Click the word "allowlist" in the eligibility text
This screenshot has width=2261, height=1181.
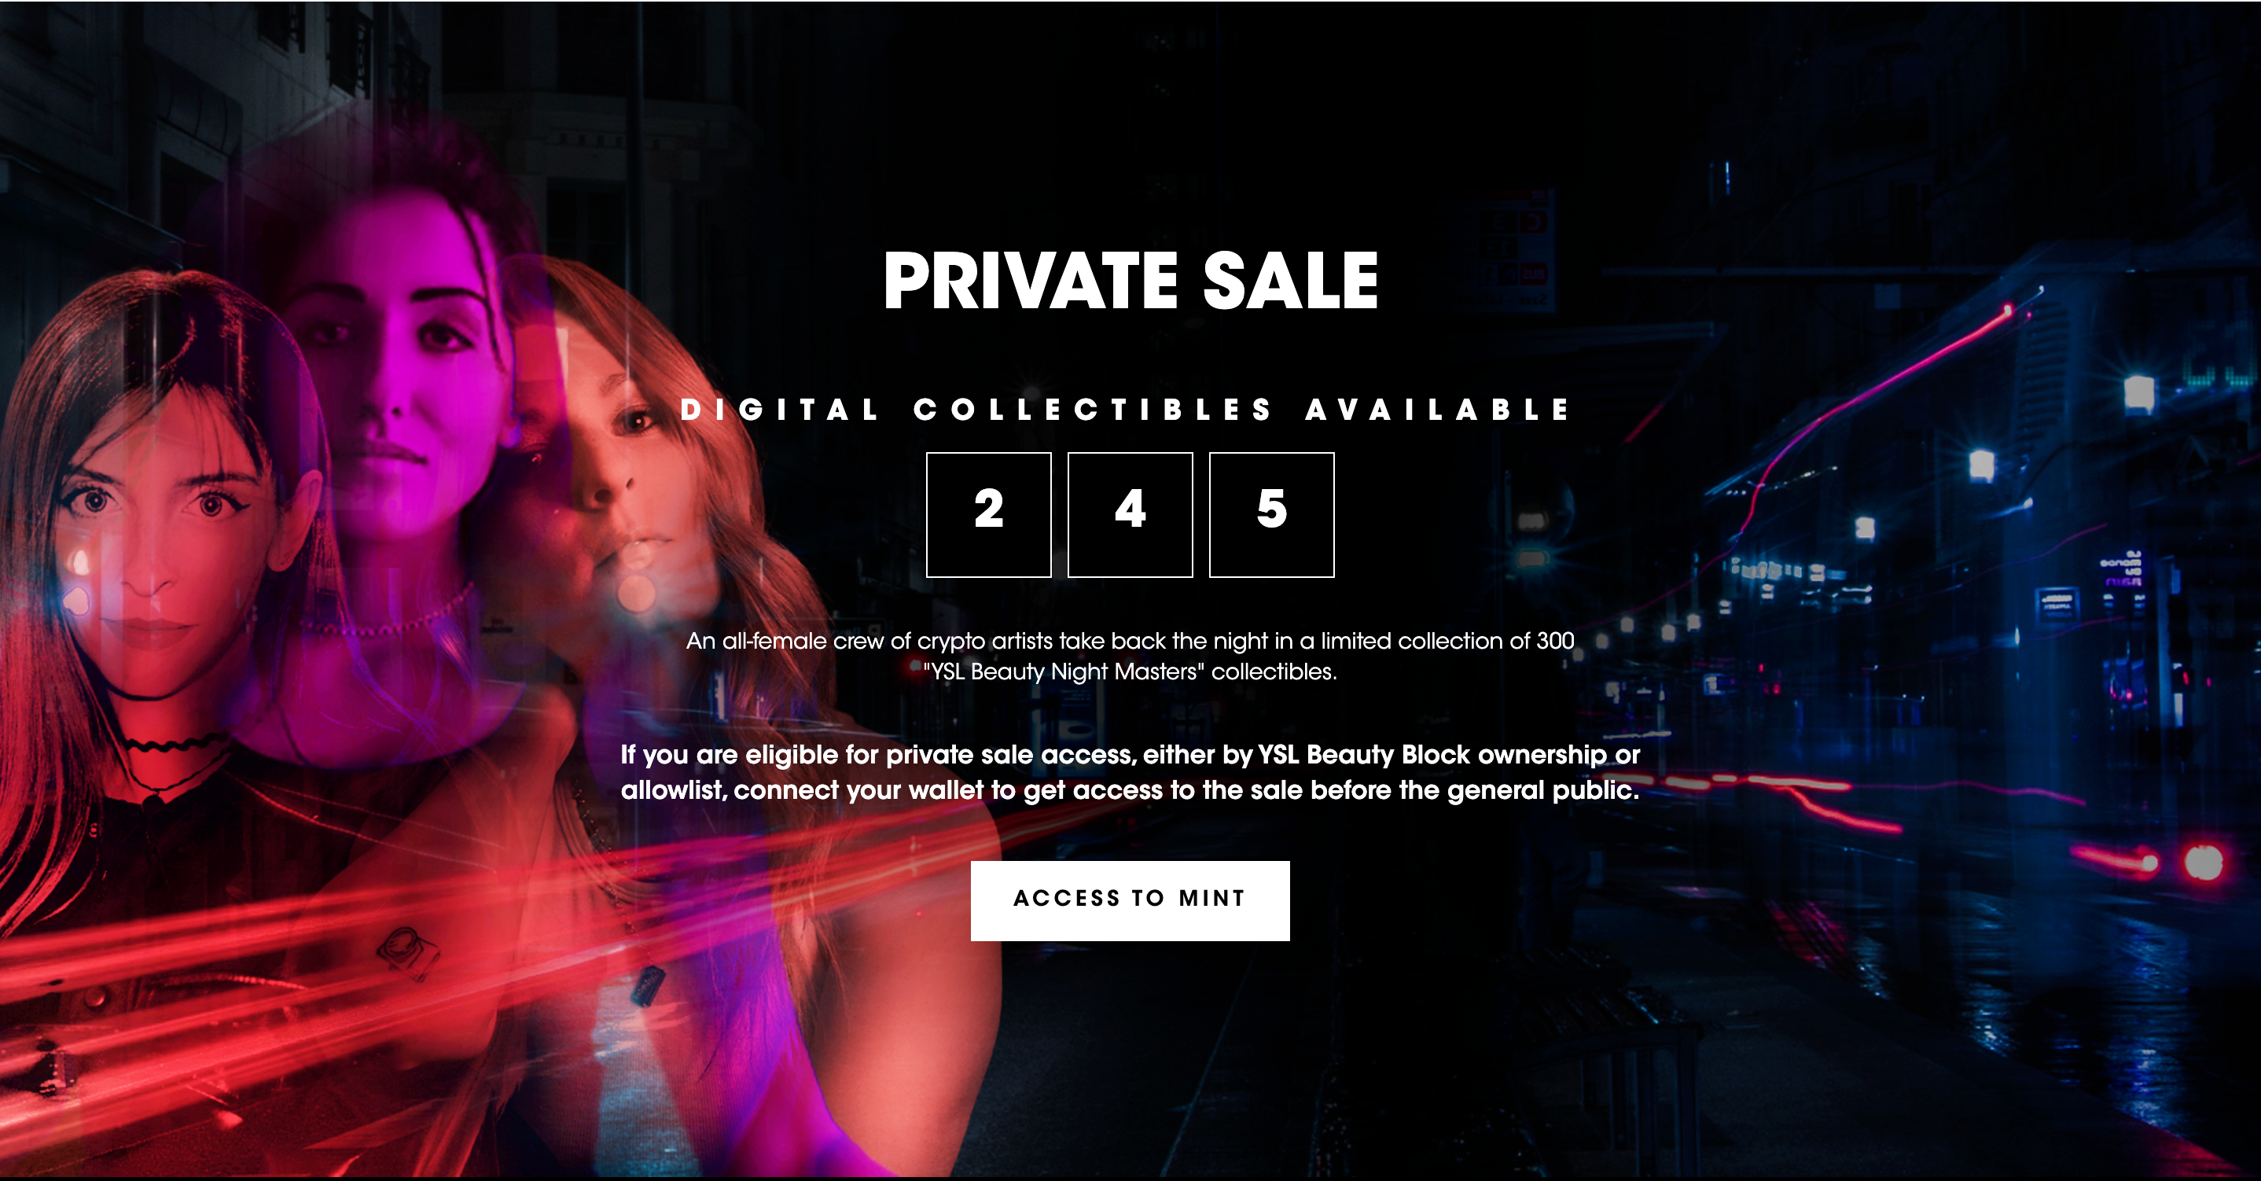click(x=671, y=790)
